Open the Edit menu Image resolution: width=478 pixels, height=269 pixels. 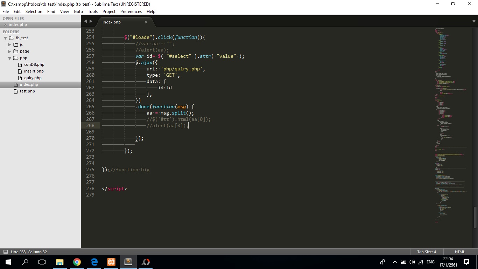17,11
